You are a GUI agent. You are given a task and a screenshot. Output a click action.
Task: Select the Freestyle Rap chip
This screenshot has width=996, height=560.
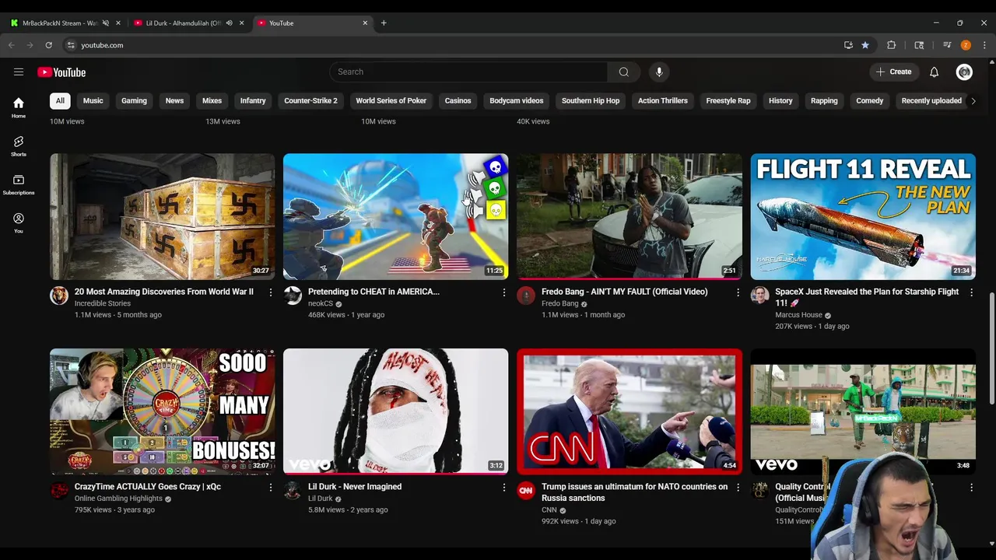point(728,101)
